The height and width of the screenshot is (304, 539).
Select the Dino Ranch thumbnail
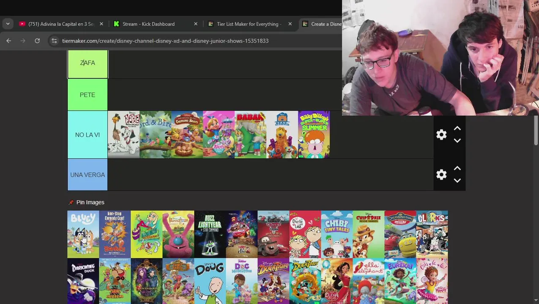click(178, 281)
